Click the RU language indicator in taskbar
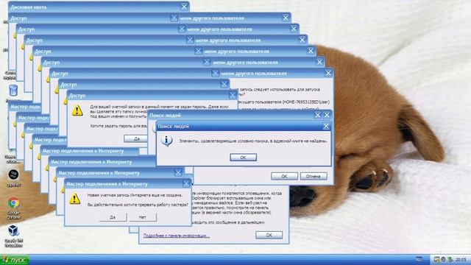The width and height of the screenshot is (471, 265). pyautogui.click(x=419, y=259)
